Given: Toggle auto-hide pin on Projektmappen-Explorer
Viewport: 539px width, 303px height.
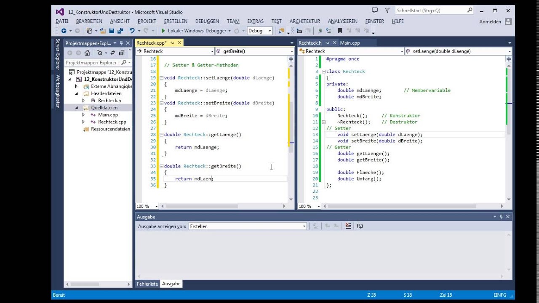Looking at the screenshot, I should point(121,43).
